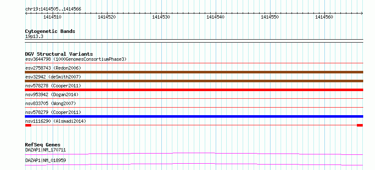Select the brown esv2758743 variant bar

click(194, 72)
